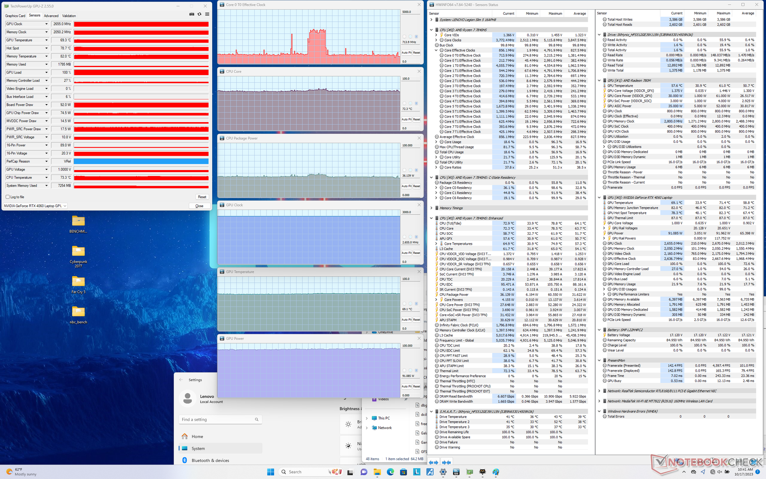
Task: Open Settings gear icon on taskbar
Action: tap(443, 472)
